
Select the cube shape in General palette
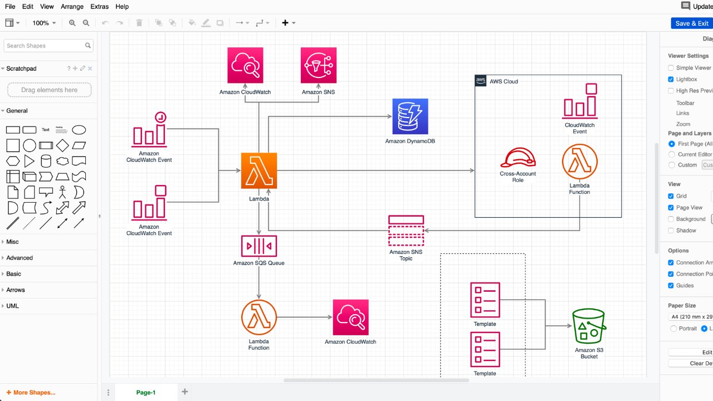click(x=29, y=177)
